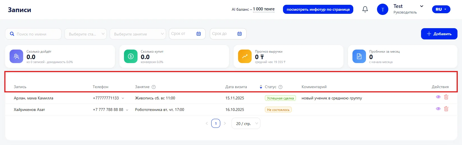Open the notifications bell
The width and height of the screenshot is (462, 145).
pyautogui.click(x=365, y=9)
